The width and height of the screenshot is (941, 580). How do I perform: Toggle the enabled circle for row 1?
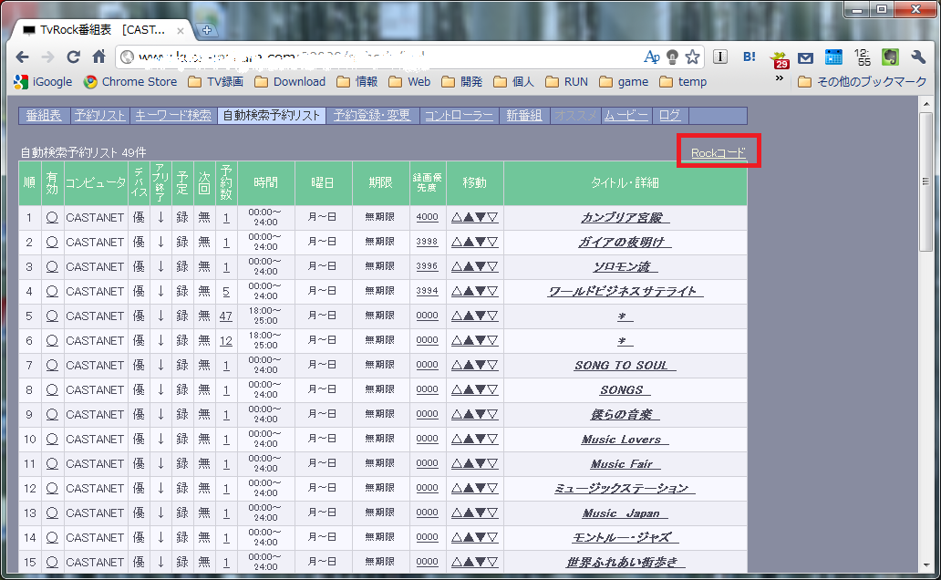[52, 217]
